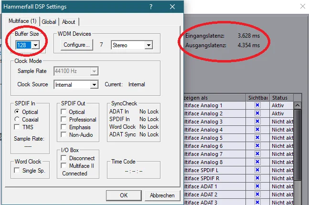This screenshot has height=205, width=309.
Task: Toggle the TMS checkbox
Action: pos(17,127)
